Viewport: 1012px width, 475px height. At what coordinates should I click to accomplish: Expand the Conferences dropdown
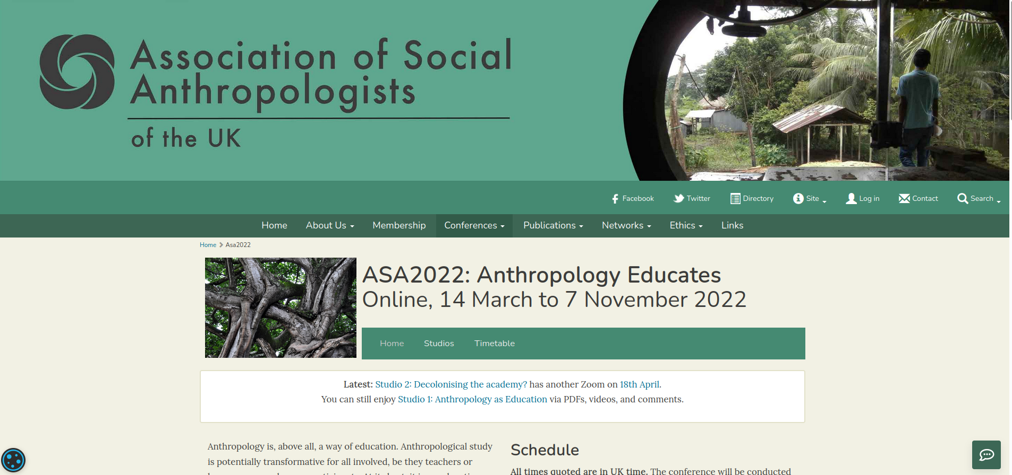(x=473, y=225)
